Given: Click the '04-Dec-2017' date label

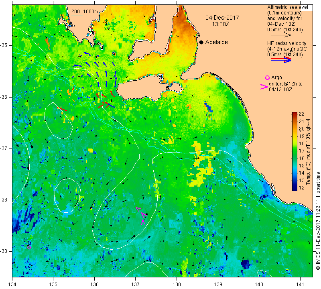Looking at the screenshot, I should point(222,18).
